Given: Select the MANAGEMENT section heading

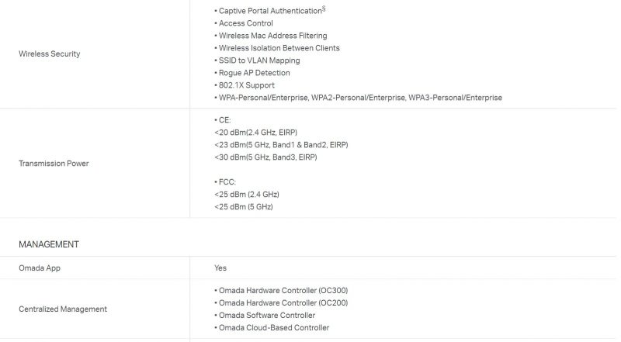Looking at the screenshot, I should (x=49, y=244).
